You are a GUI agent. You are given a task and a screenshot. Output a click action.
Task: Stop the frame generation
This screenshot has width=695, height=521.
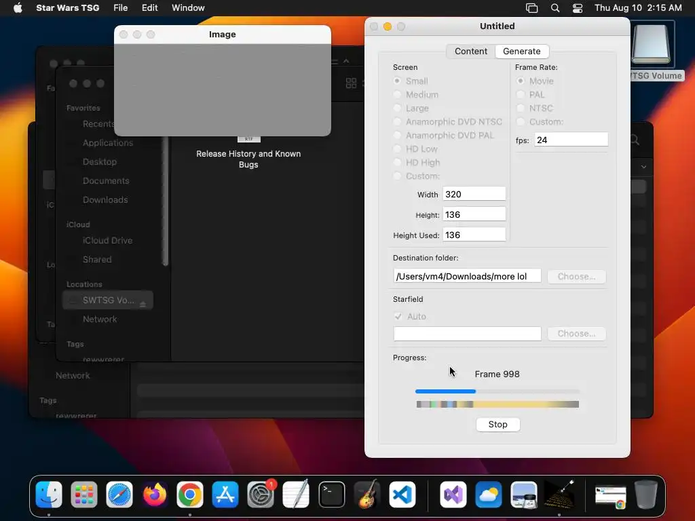pyautogui.click(x=497, y=425)
